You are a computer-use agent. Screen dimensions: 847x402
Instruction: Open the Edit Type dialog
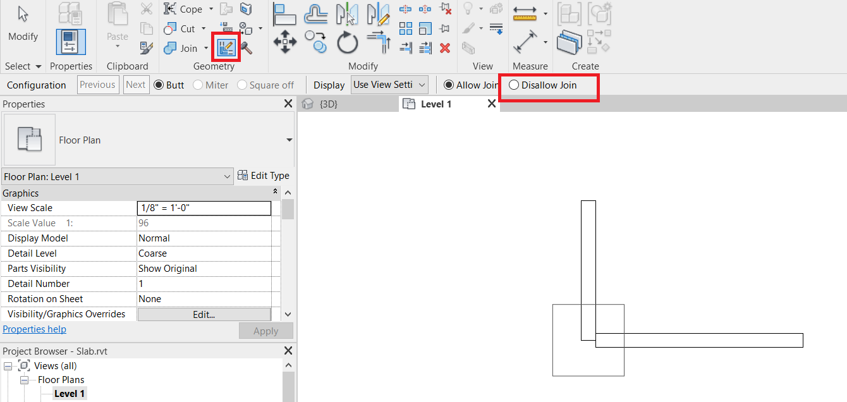coord(264,175)
